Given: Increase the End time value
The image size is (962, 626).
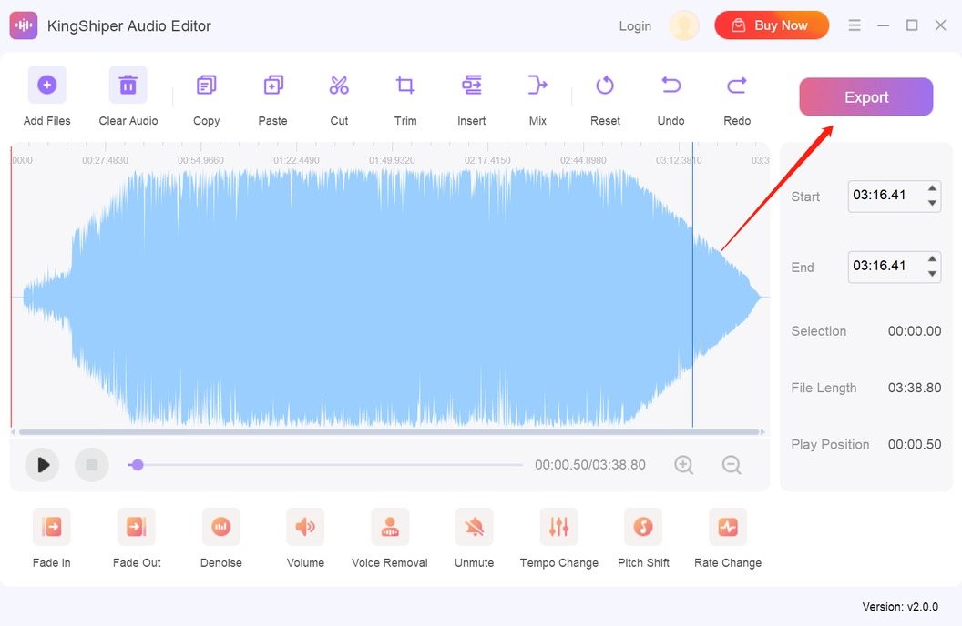Looking at the screenshot, I should 932,258.
